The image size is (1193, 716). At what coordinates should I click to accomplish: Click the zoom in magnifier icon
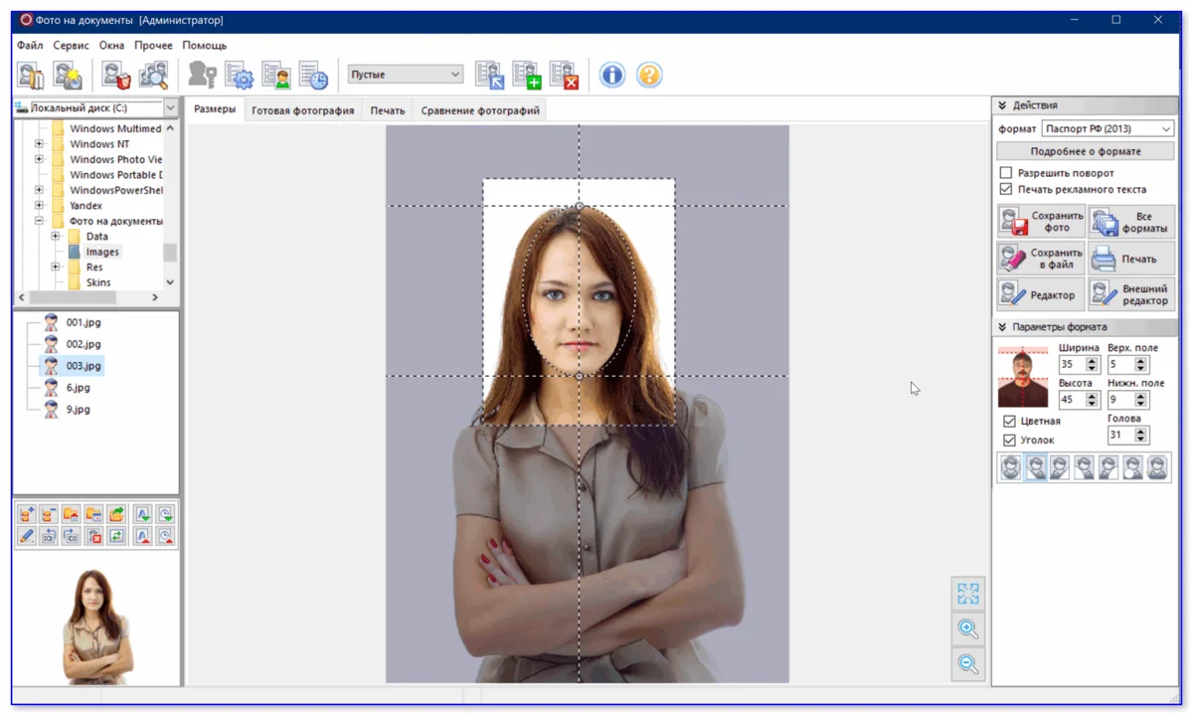[x=967, y=628]
